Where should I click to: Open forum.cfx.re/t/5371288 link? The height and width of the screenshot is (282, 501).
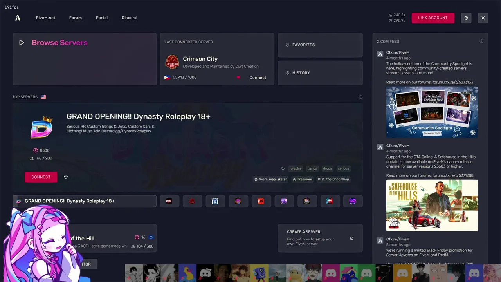pos(453,175)
